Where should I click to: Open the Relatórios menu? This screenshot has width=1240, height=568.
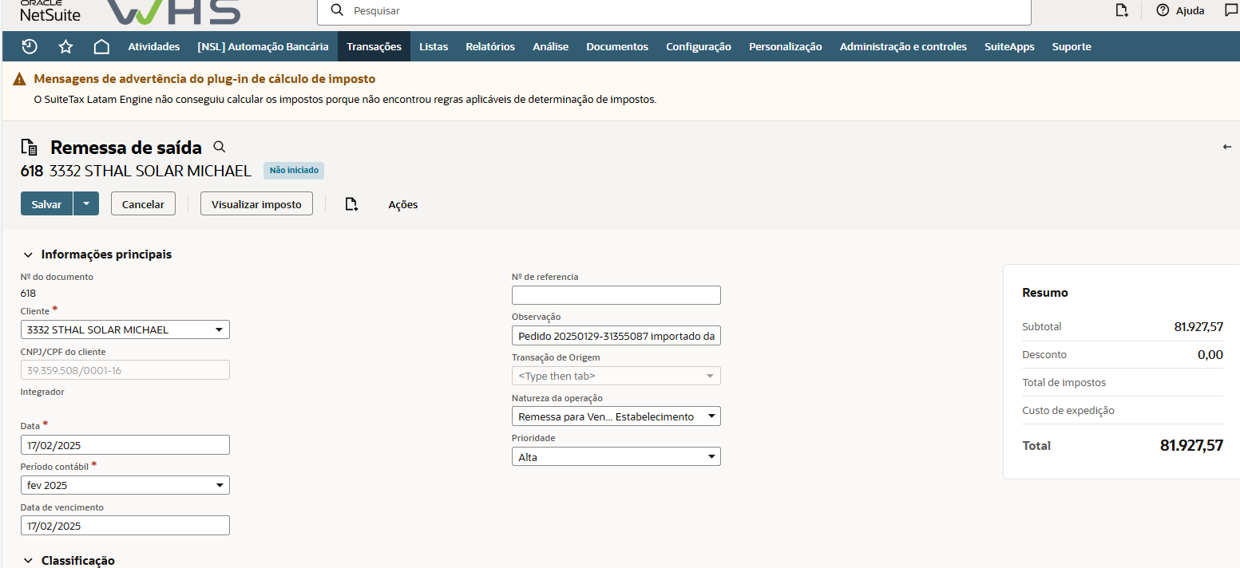pos(490,46)
